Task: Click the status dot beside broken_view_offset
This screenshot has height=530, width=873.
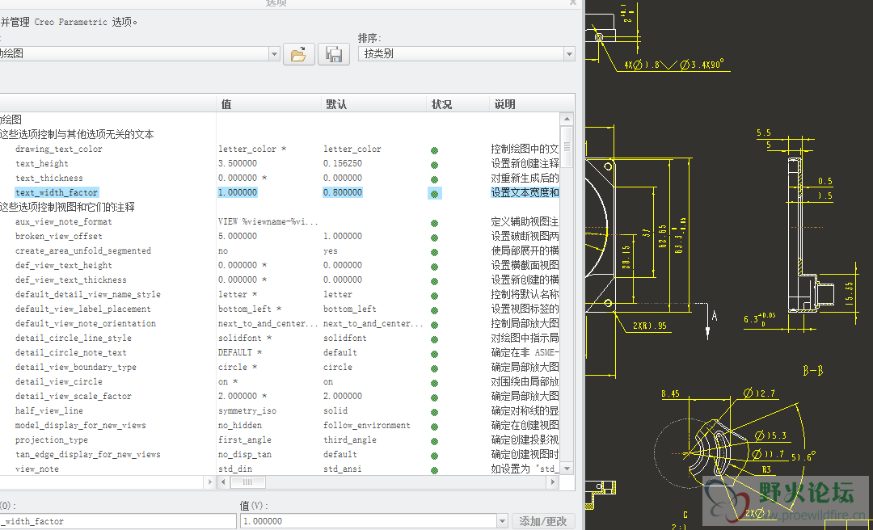Action: click(435, 238)
